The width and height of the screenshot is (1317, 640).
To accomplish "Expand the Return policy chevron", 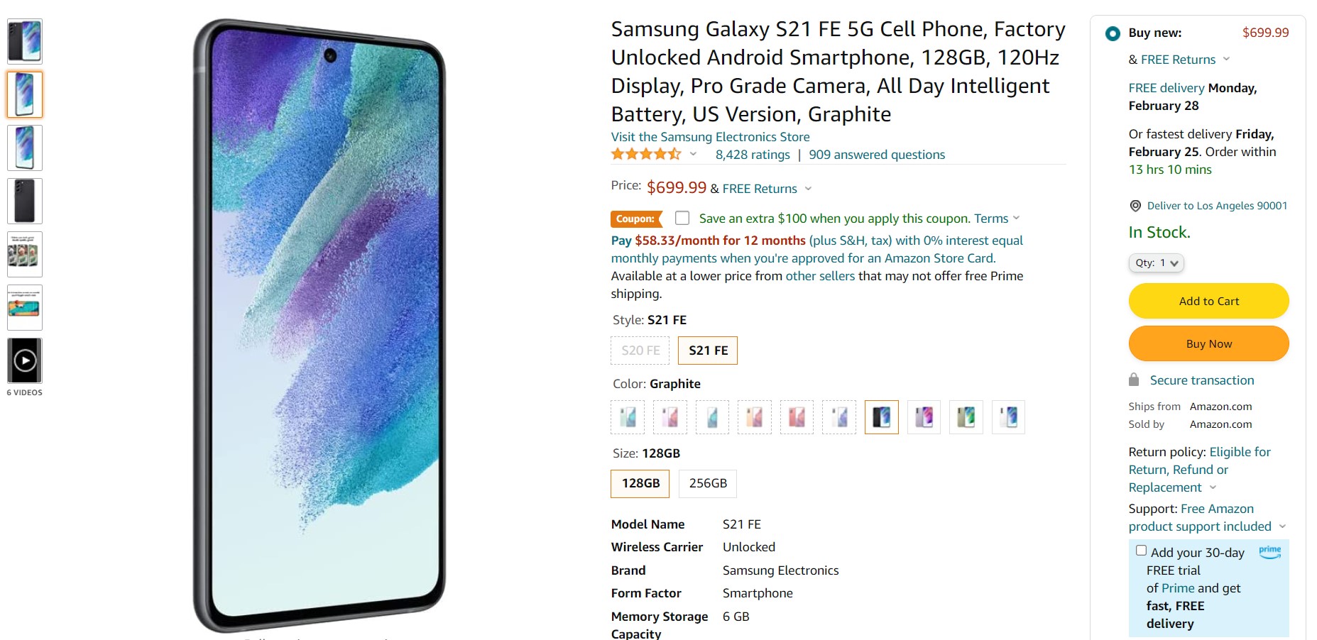I will (x=1213, y=487).
